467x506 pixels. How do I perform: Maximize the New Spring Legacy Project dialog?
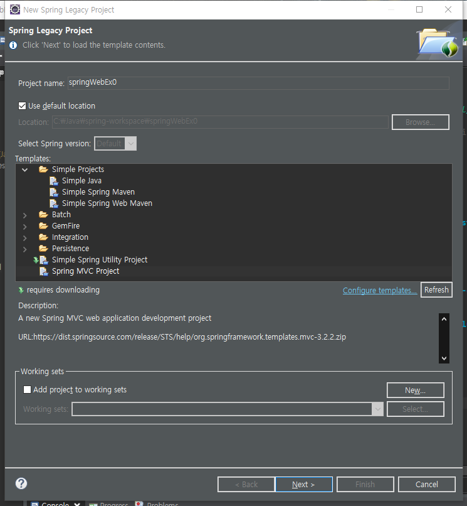pos(419,9)
